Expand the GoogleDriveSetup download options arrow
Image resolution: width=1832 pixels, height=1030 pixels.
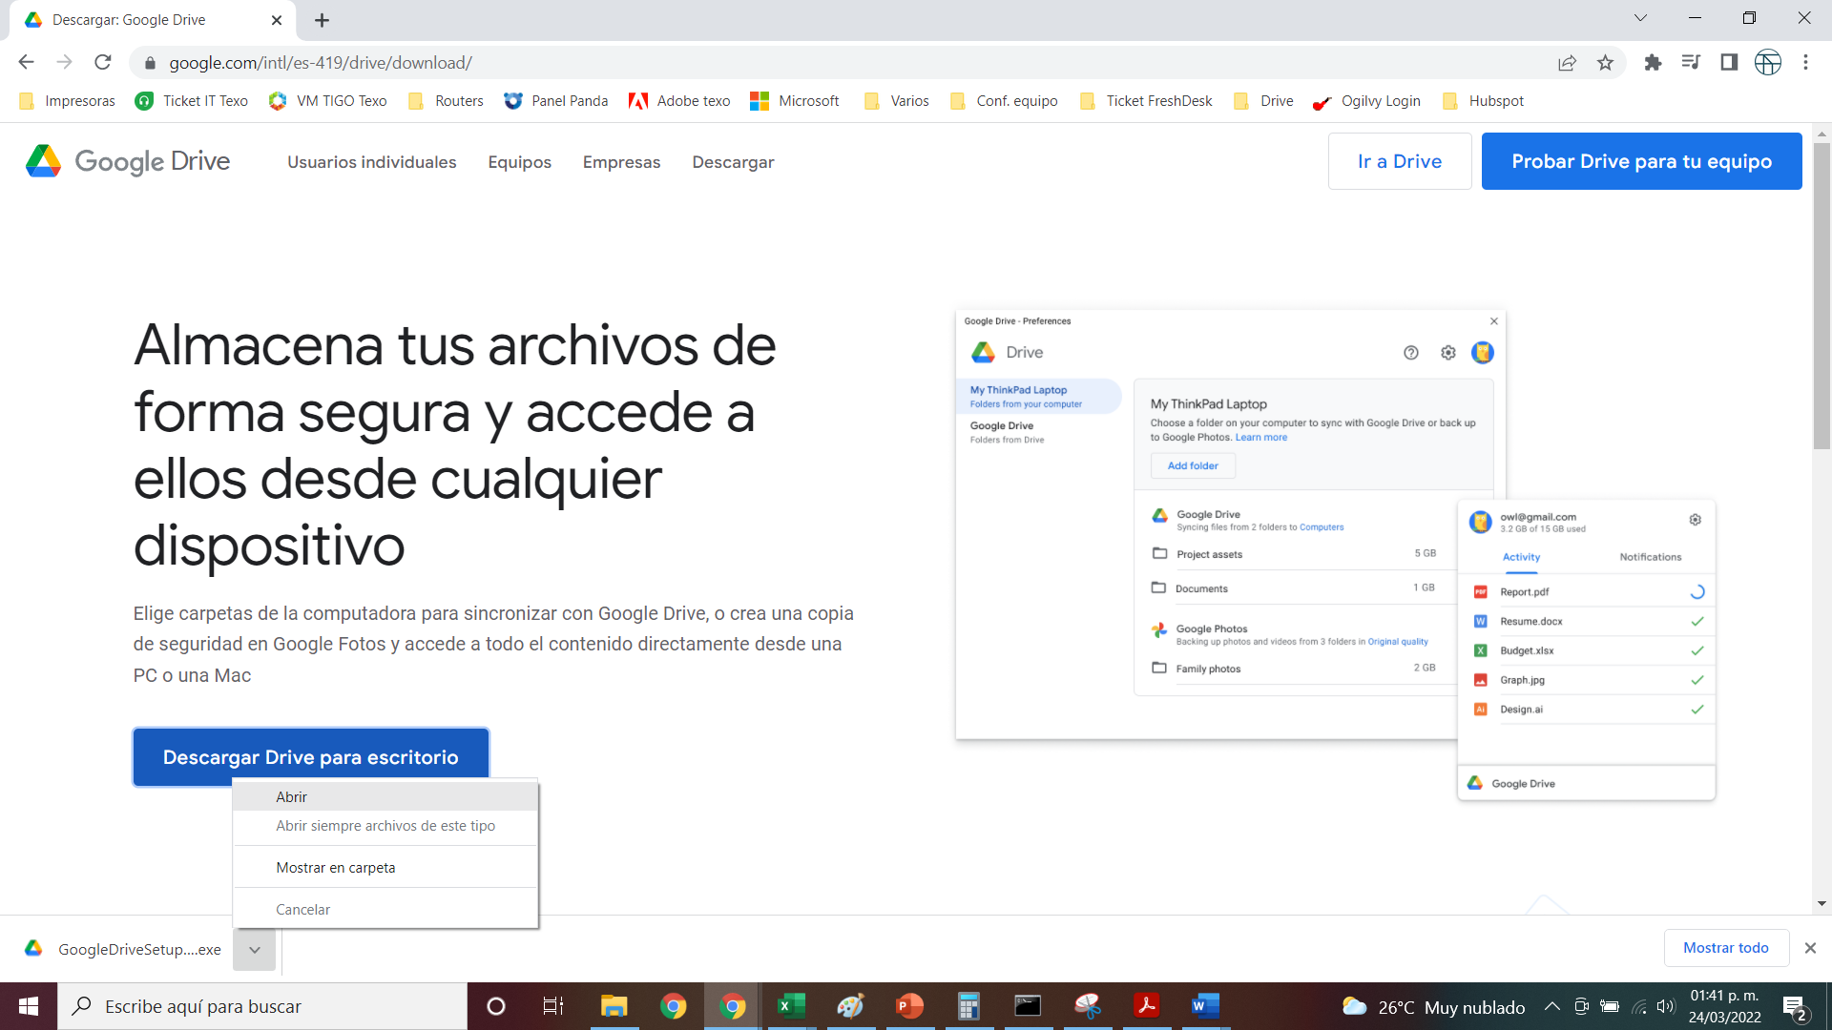pyautogui.click(x=255, y=950)
